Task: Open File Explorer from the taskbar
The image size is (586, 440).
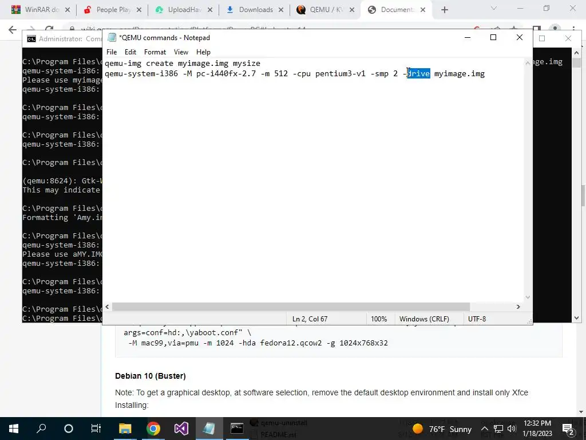Action: click(125, 429)
